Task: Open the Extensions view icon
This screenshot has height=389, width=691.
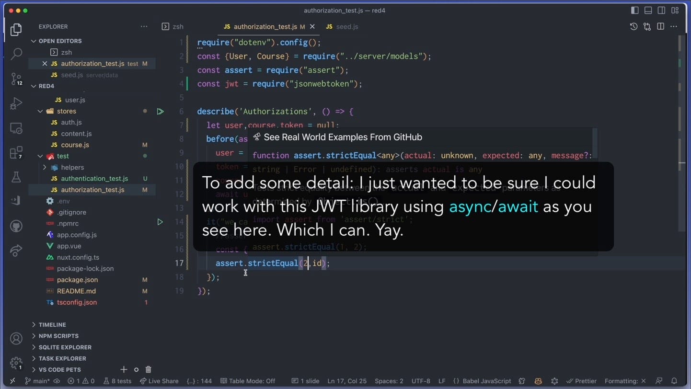Action: click(x=16, y=153)
